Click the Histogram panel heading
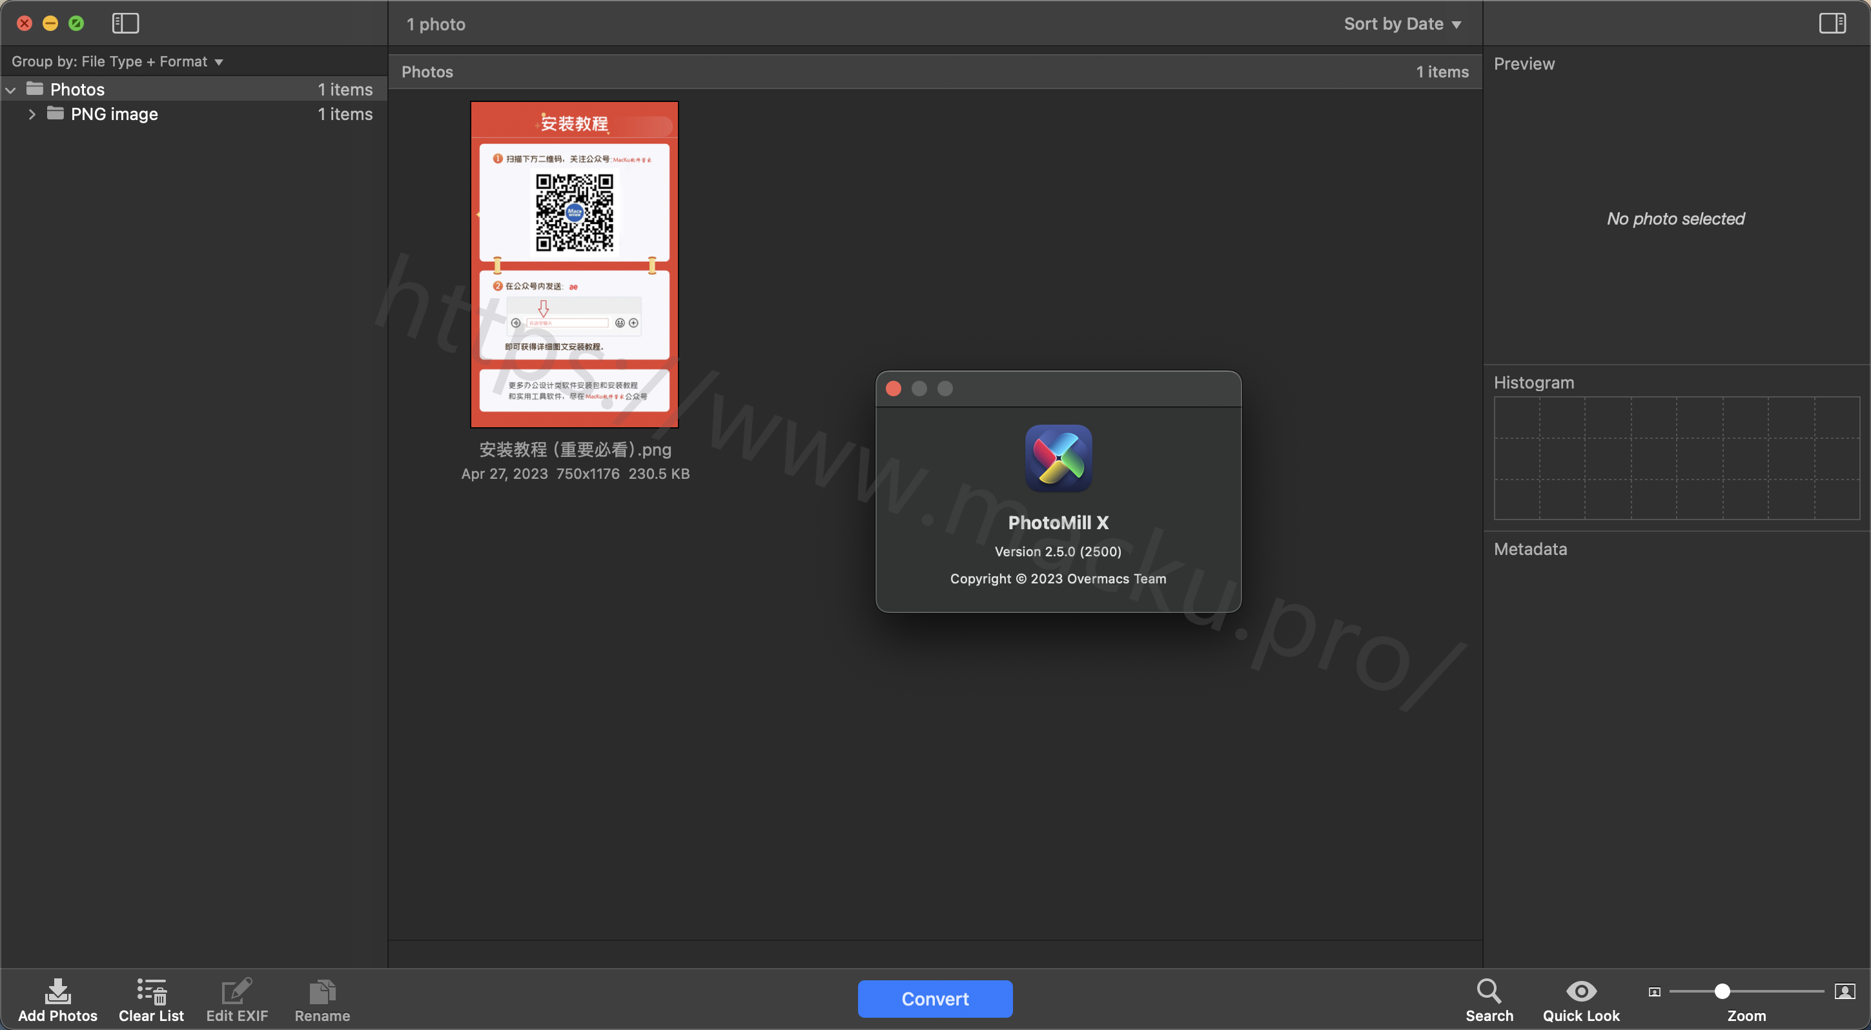The width and height of the screenshot is (1871, 1030). point(1533,383)
